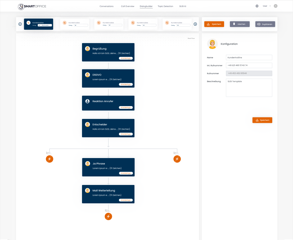Click the Int. Rufnummer input field
The width and height of the screenshot is (293, 240).
pyautogui.click(x=249, y=65)
